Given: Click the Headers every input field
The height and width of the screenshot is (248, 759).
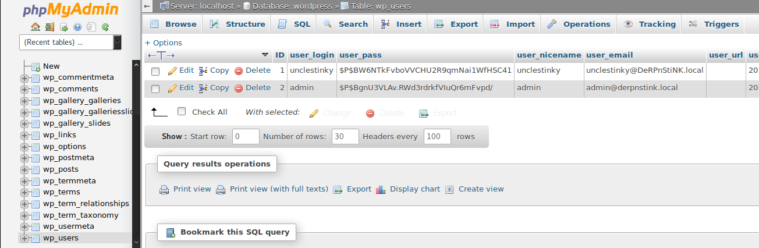Looking at the screenshot, I should 438,136.
